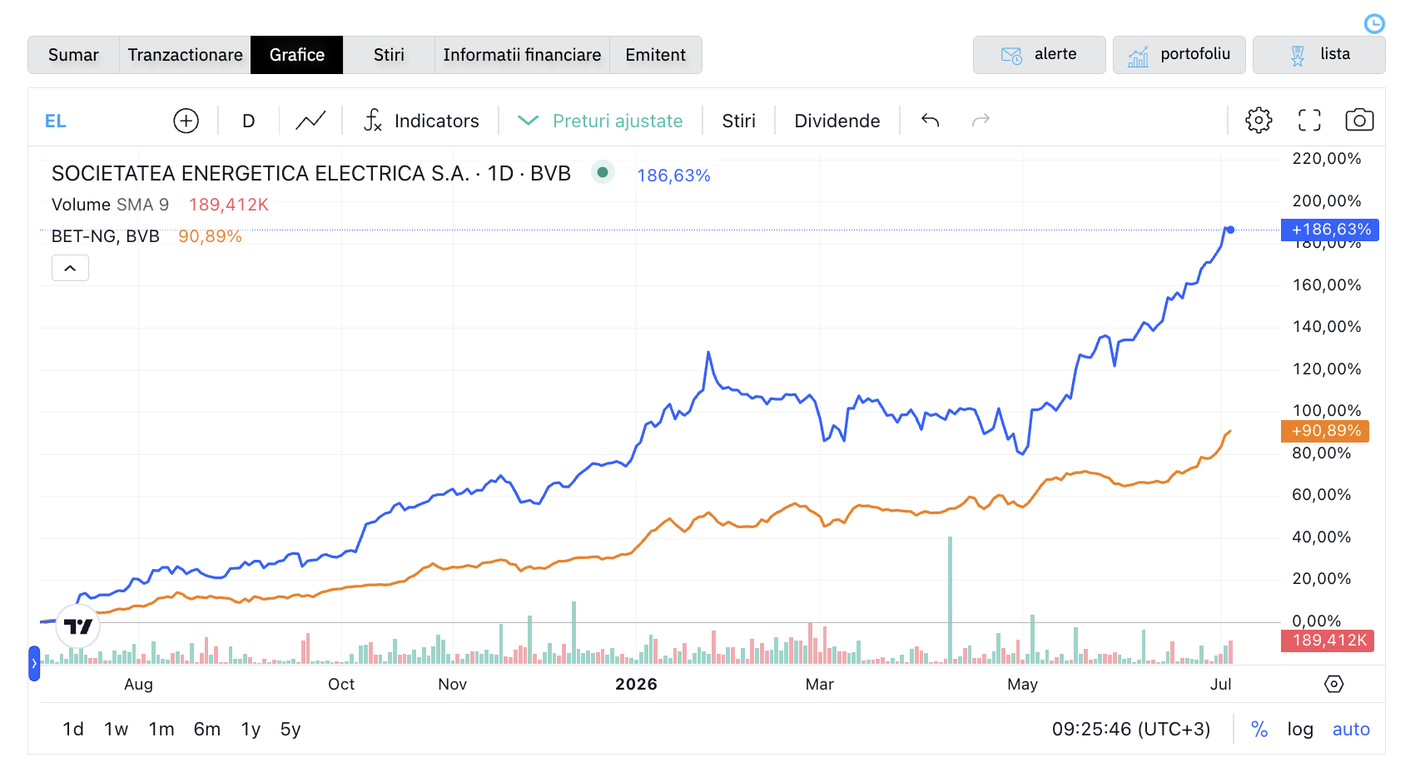
Task: Go to date using bottom-right axis icon
Action: (x=1333, y=684)
